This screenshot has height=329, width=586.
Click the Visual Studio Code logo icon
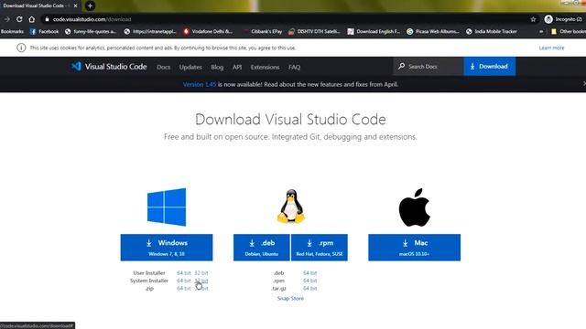(76, 67)
